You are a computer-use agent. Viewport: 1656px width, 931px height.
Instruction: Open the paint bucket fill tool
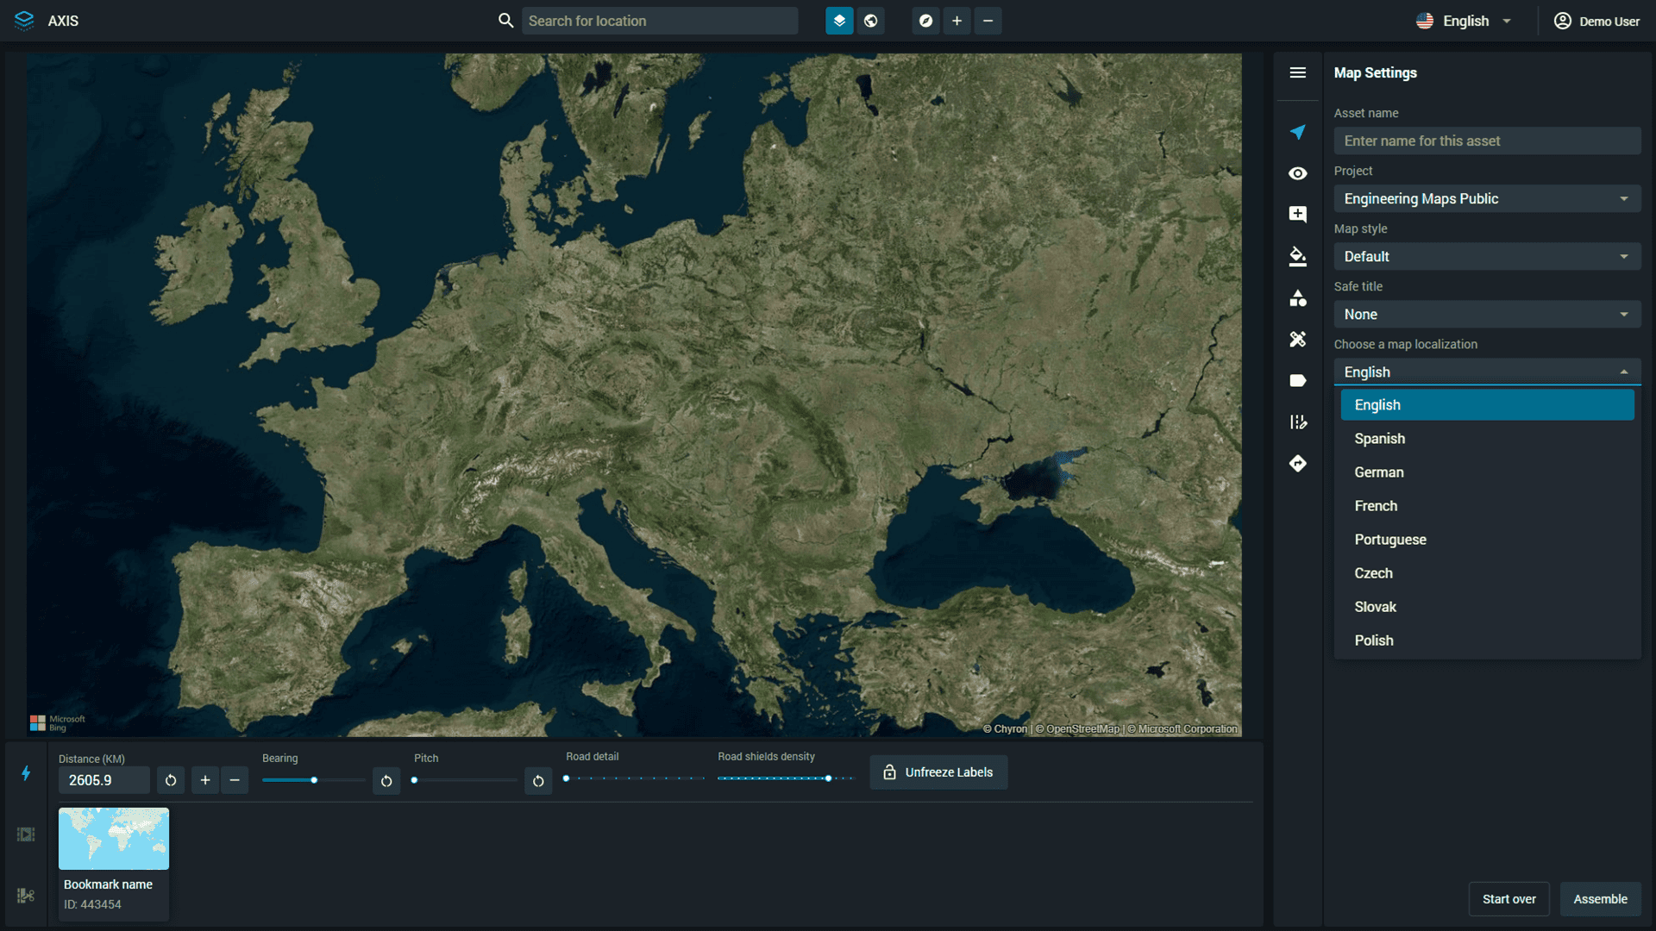tap(1297, 256)
